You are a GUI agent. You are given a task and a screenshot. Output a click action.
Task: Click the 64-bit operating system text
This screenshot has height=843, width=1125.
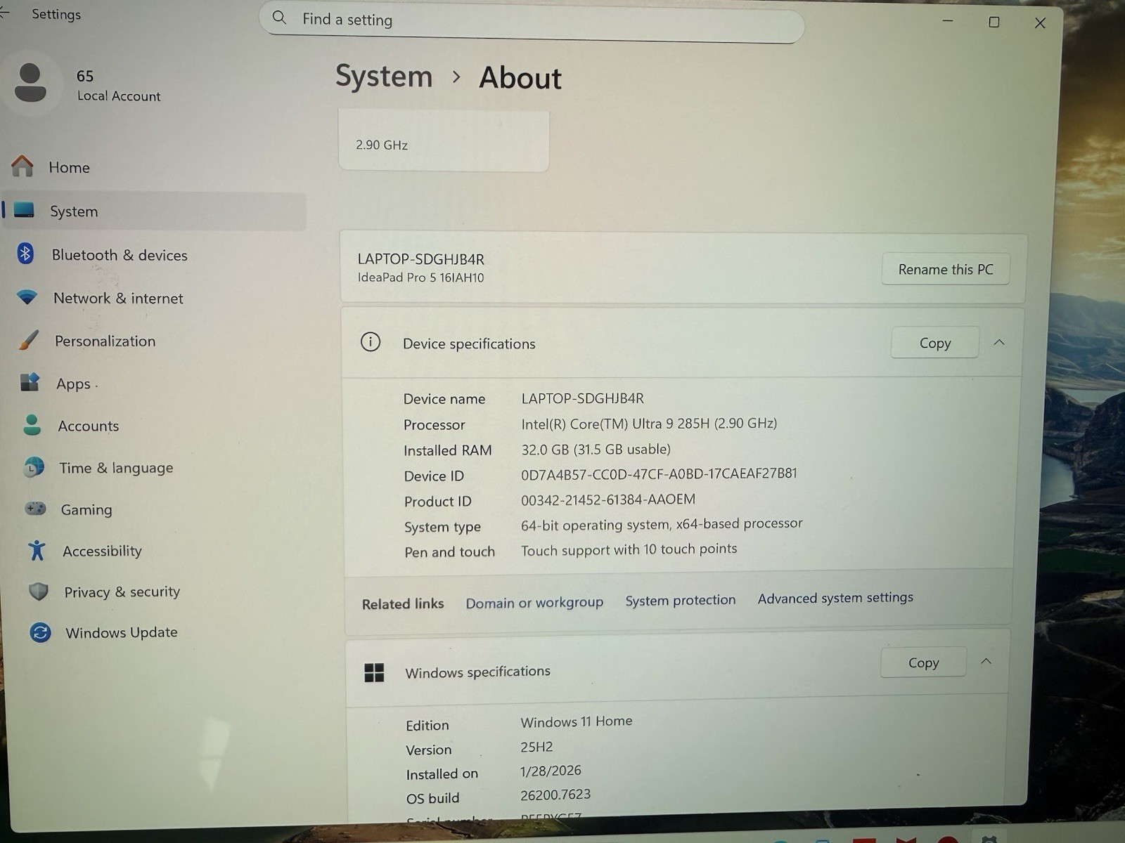662,524
